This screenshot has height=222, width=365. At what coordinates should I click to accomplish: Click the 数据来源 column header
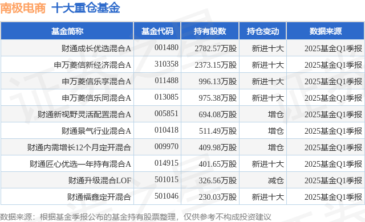[326, 31]
